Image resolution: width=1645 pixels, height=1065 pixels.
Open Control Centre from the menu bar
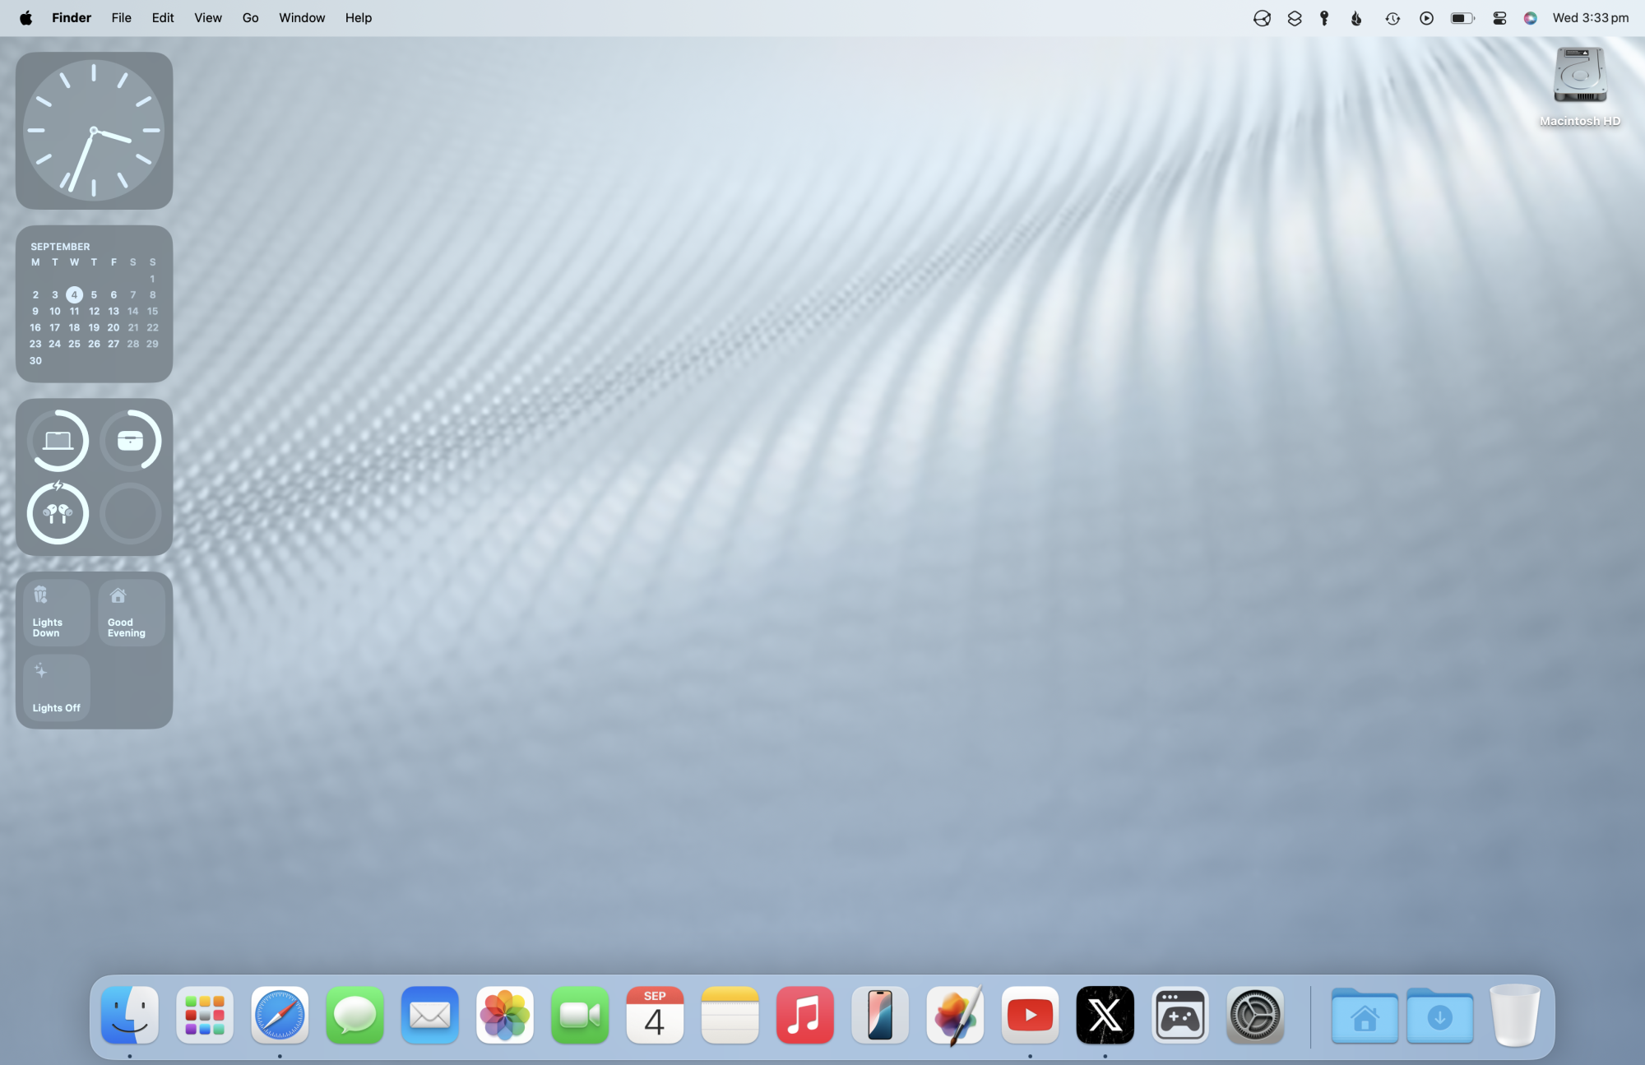(x=1499, y=17)
